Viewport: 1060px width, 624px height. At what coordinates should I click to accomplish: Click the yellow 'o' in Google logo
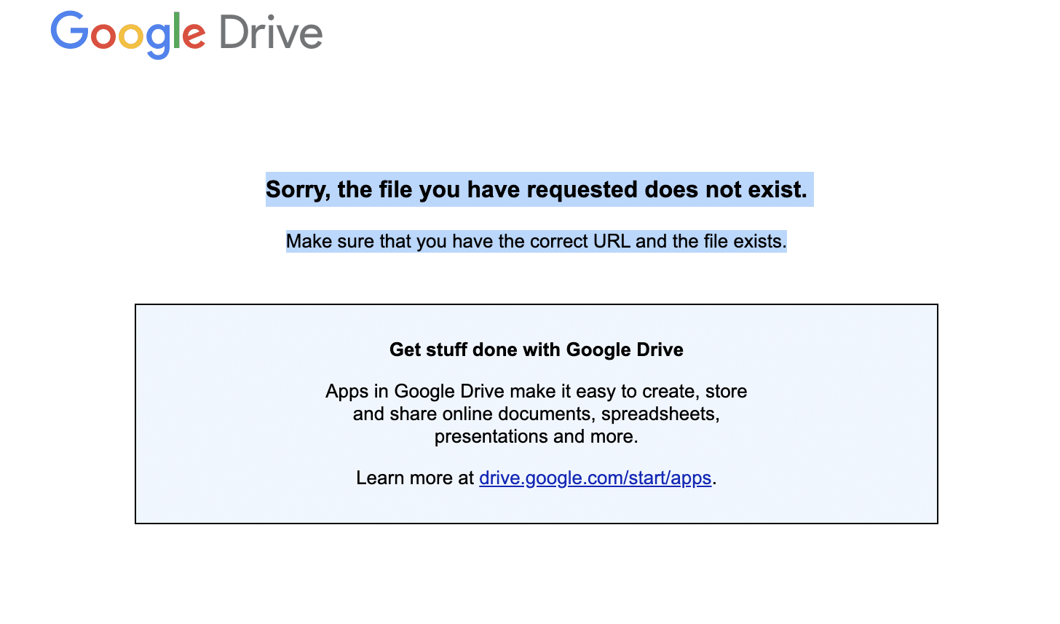click(131, 36)
